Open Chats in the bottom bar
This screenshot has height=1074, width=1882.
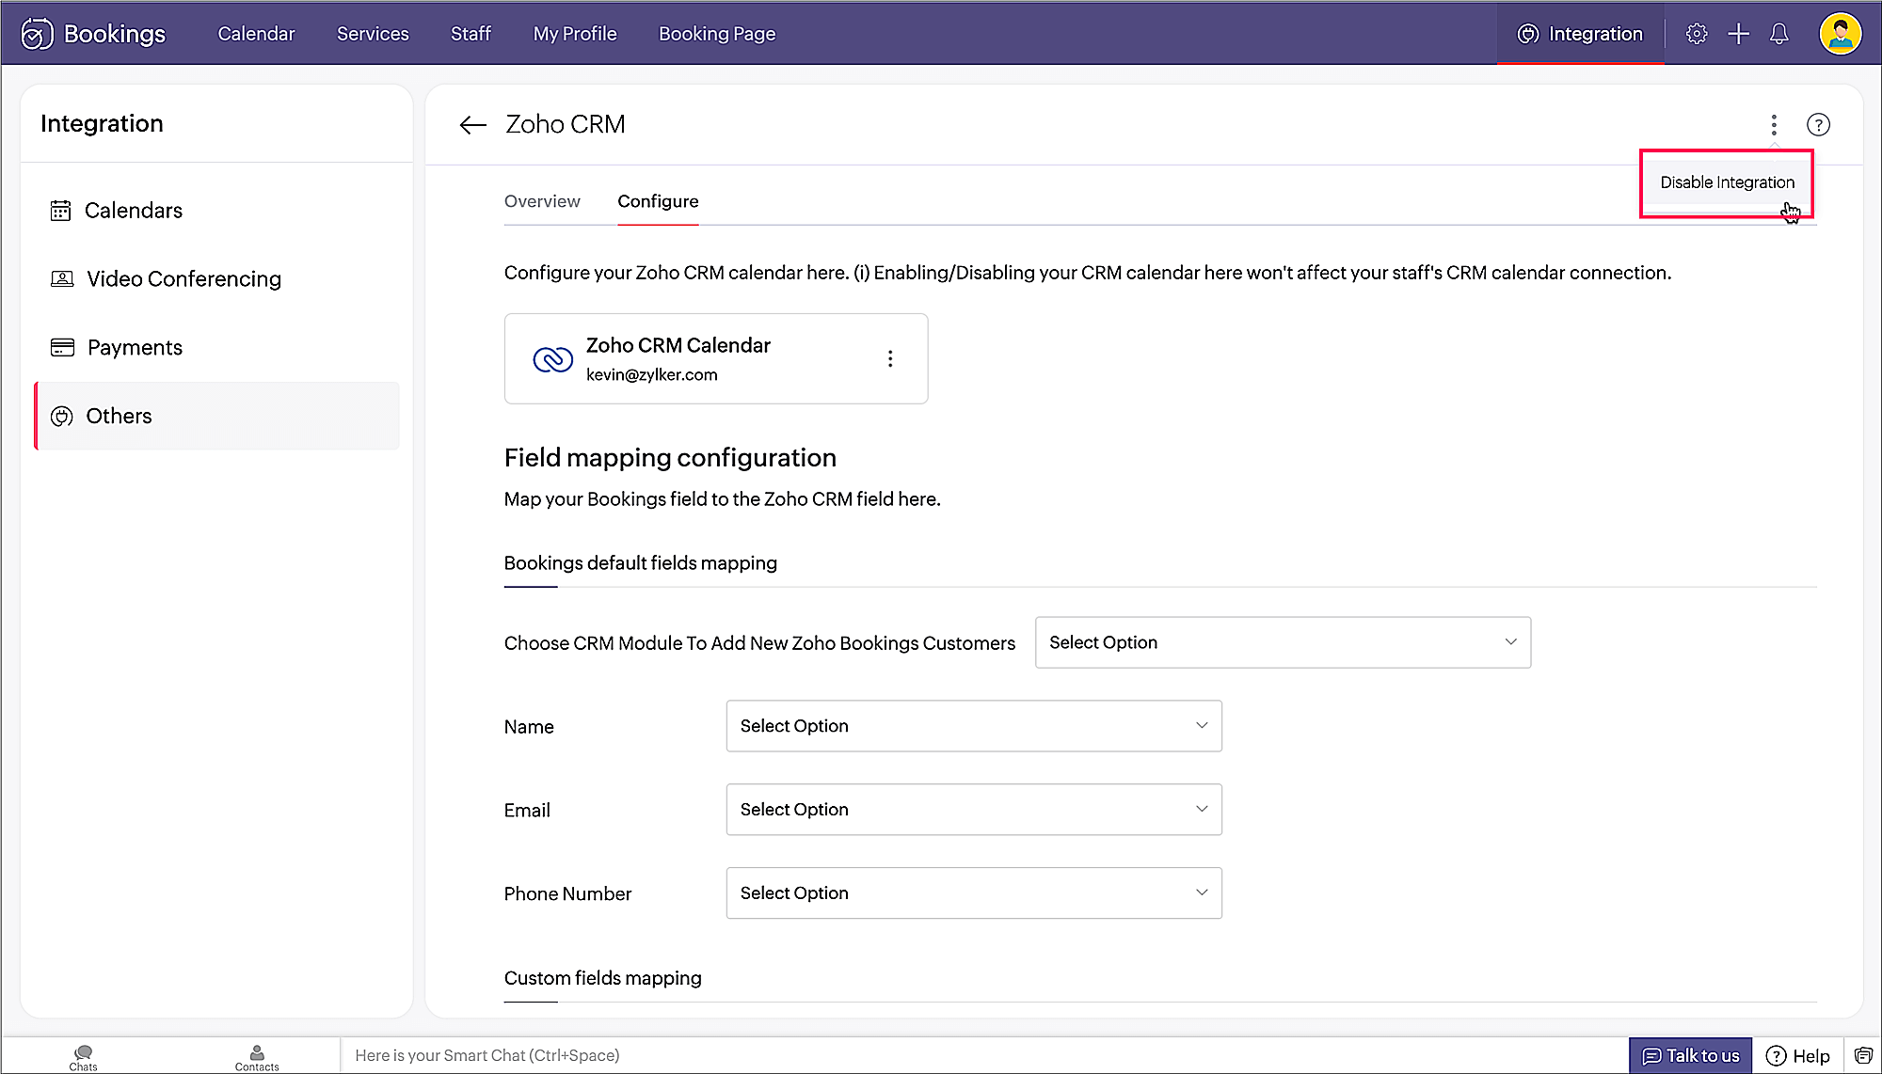point(83,1057)
